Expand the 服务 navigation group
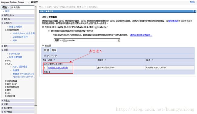The image size is (197, 114). (x=2, y=46)
